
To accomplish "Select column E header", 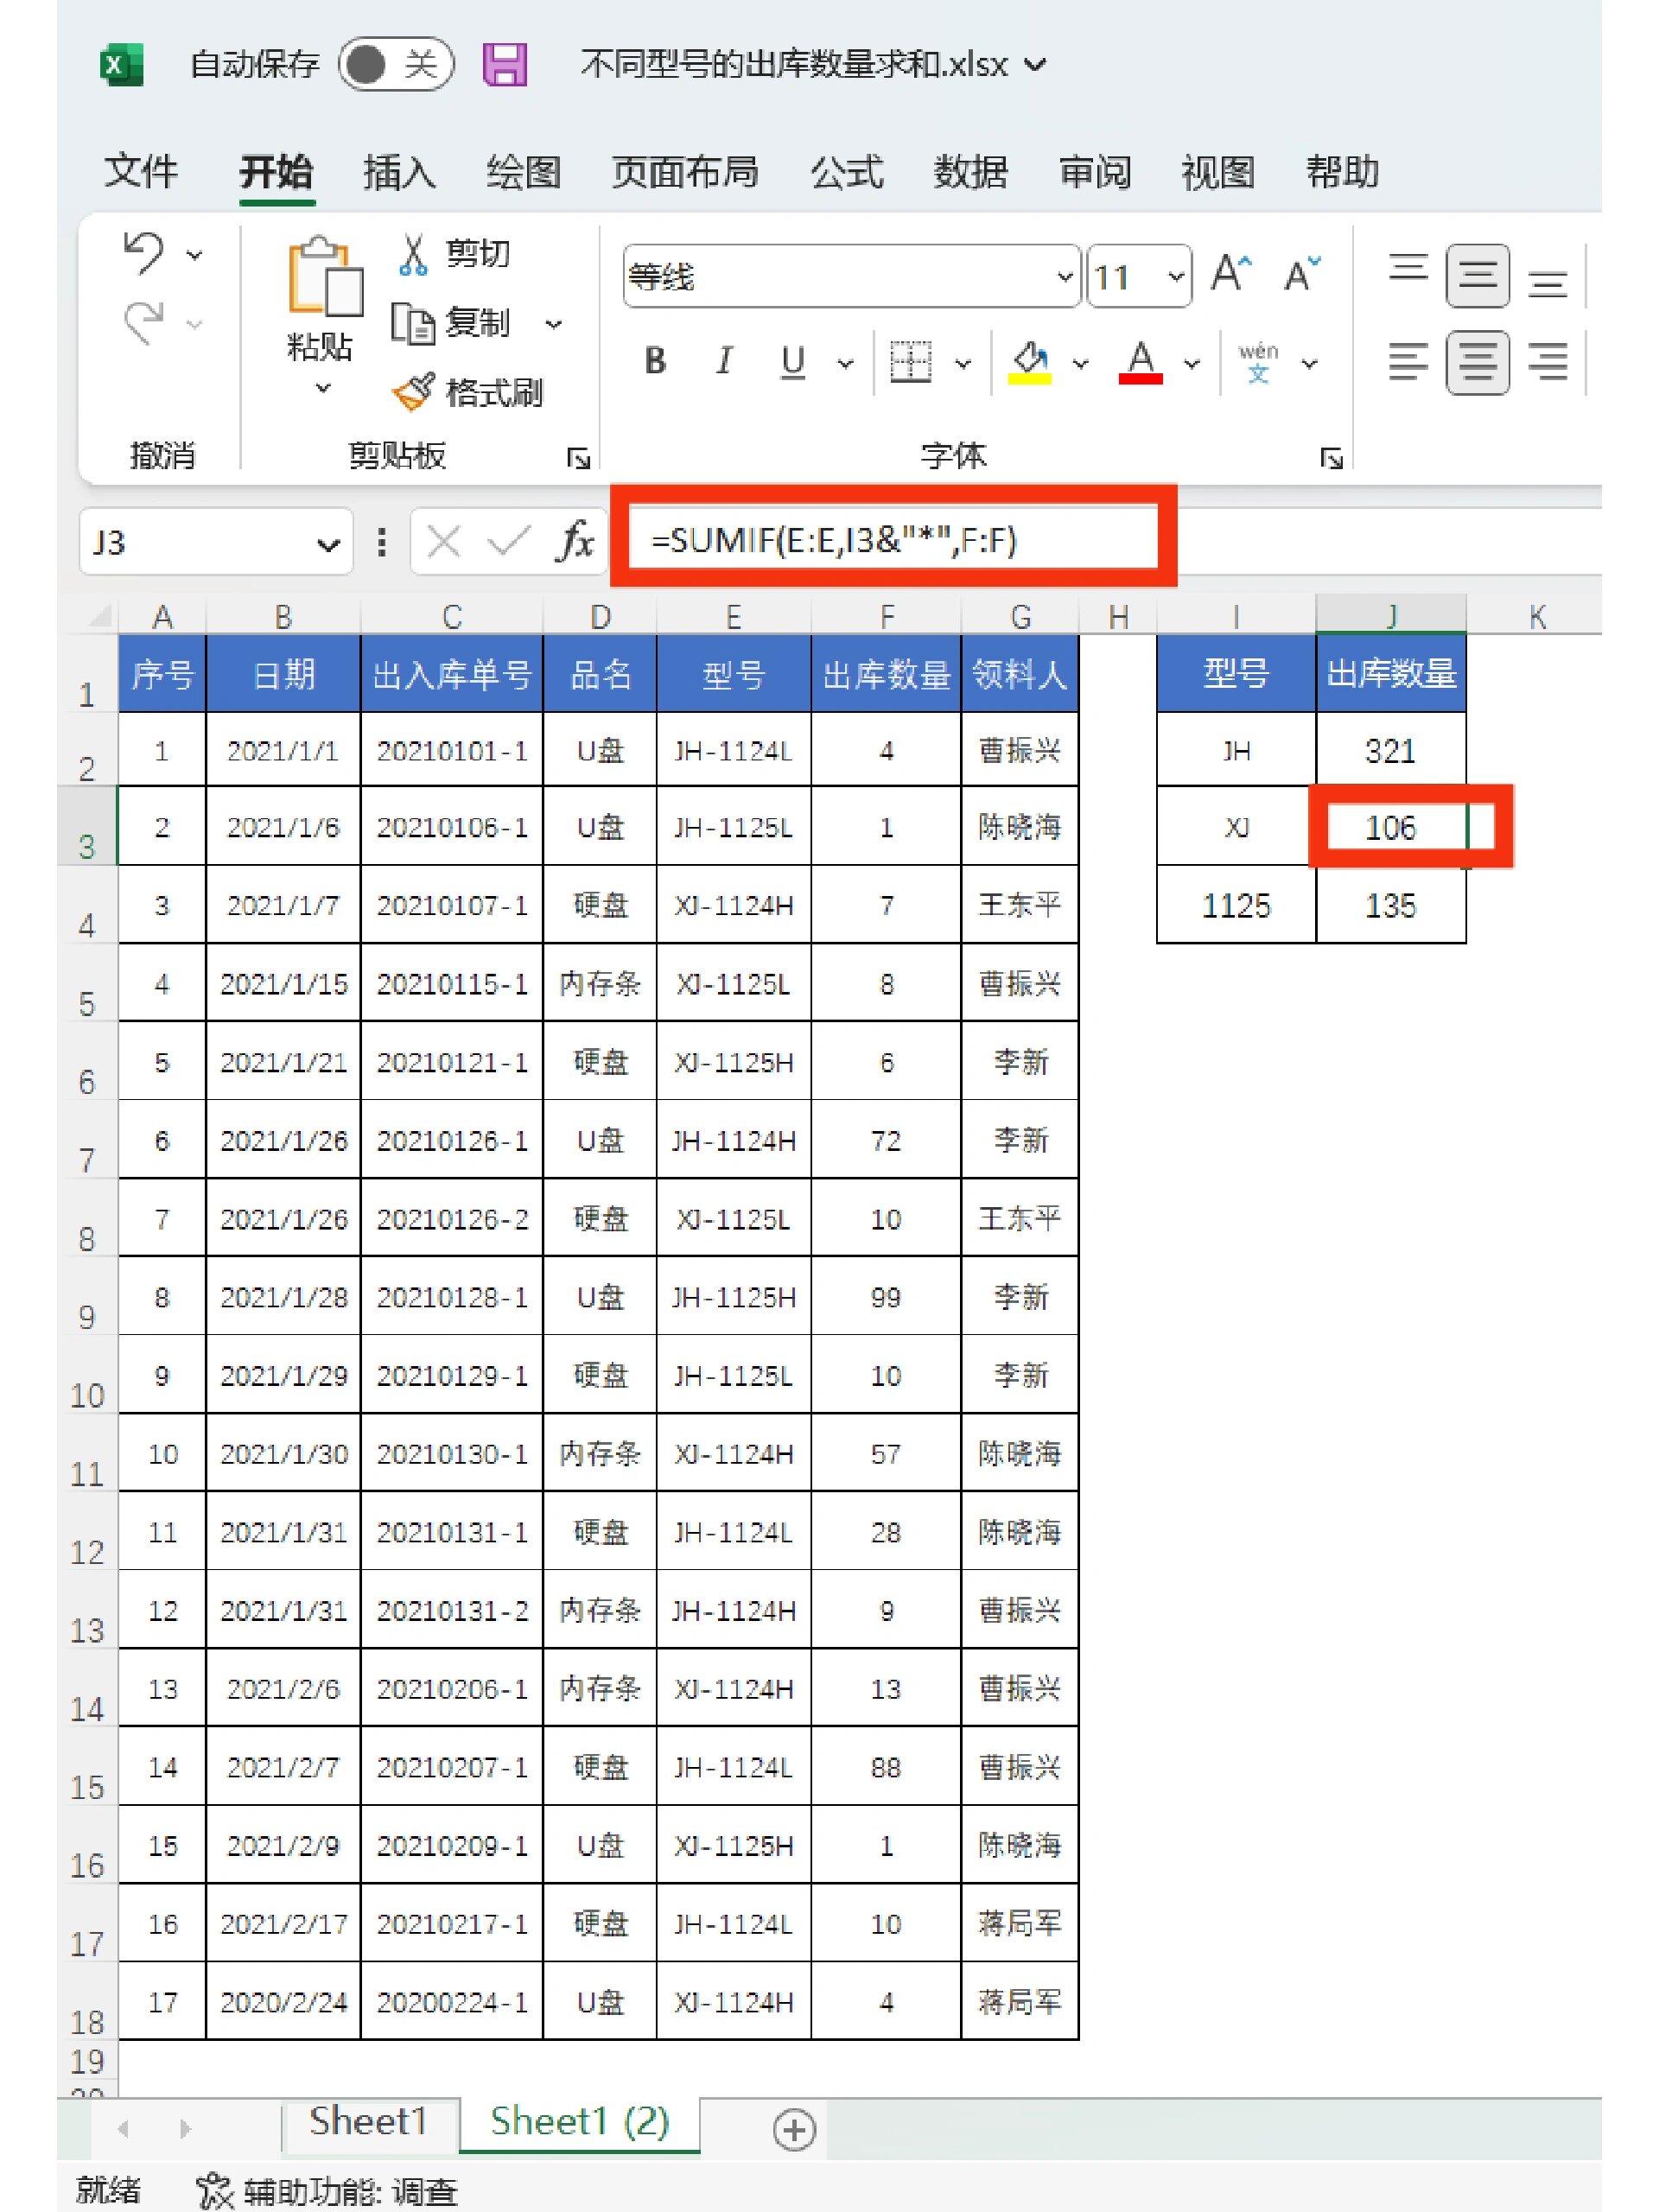I will point(733,616).
